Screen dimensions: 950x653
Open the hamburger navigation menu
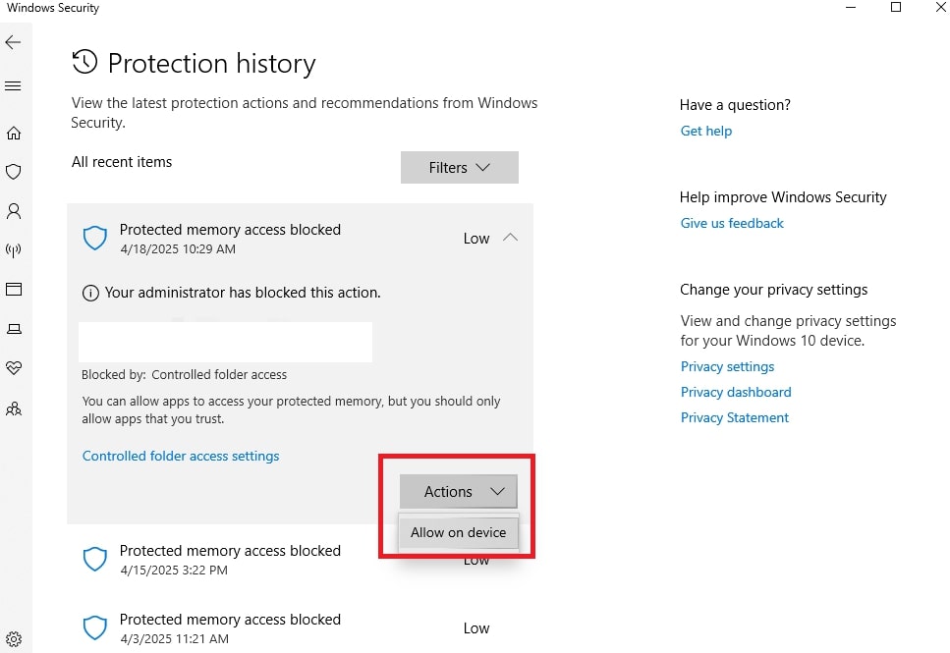(x=14, y=86)
